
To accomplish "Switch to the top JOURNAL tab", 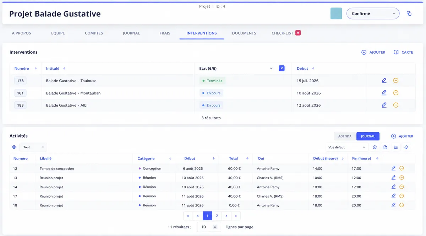I will pos(131,33).
